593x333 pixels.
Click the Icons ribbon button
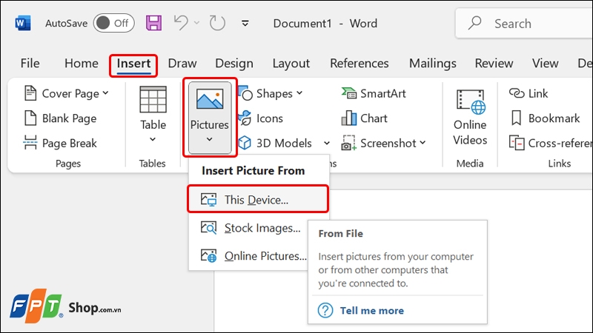tap(261, 118)
